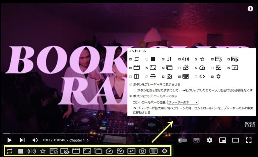Uncheck the star icon checkbox in Controls panel
The width and height of the screenshot is (258, 157).
pos(196,59)
